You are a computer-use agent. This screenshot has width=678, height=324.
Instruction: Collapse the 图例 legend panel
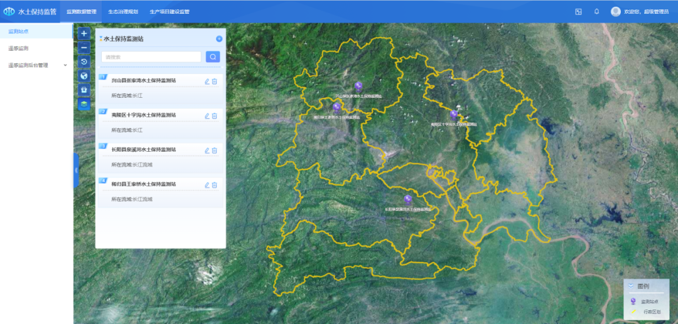pyautogui.click(x=631, y=286)
